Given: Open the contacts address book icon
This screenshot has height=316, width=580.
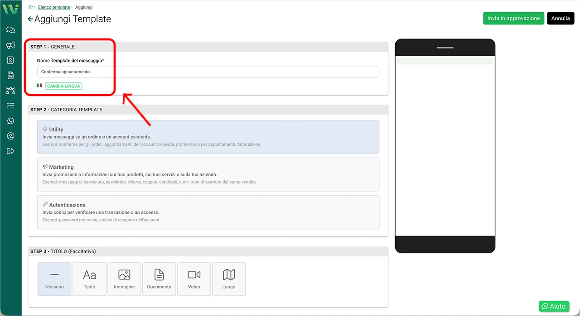Looking at the screenshot, I should pyautogui.click(x=11, y=60).
